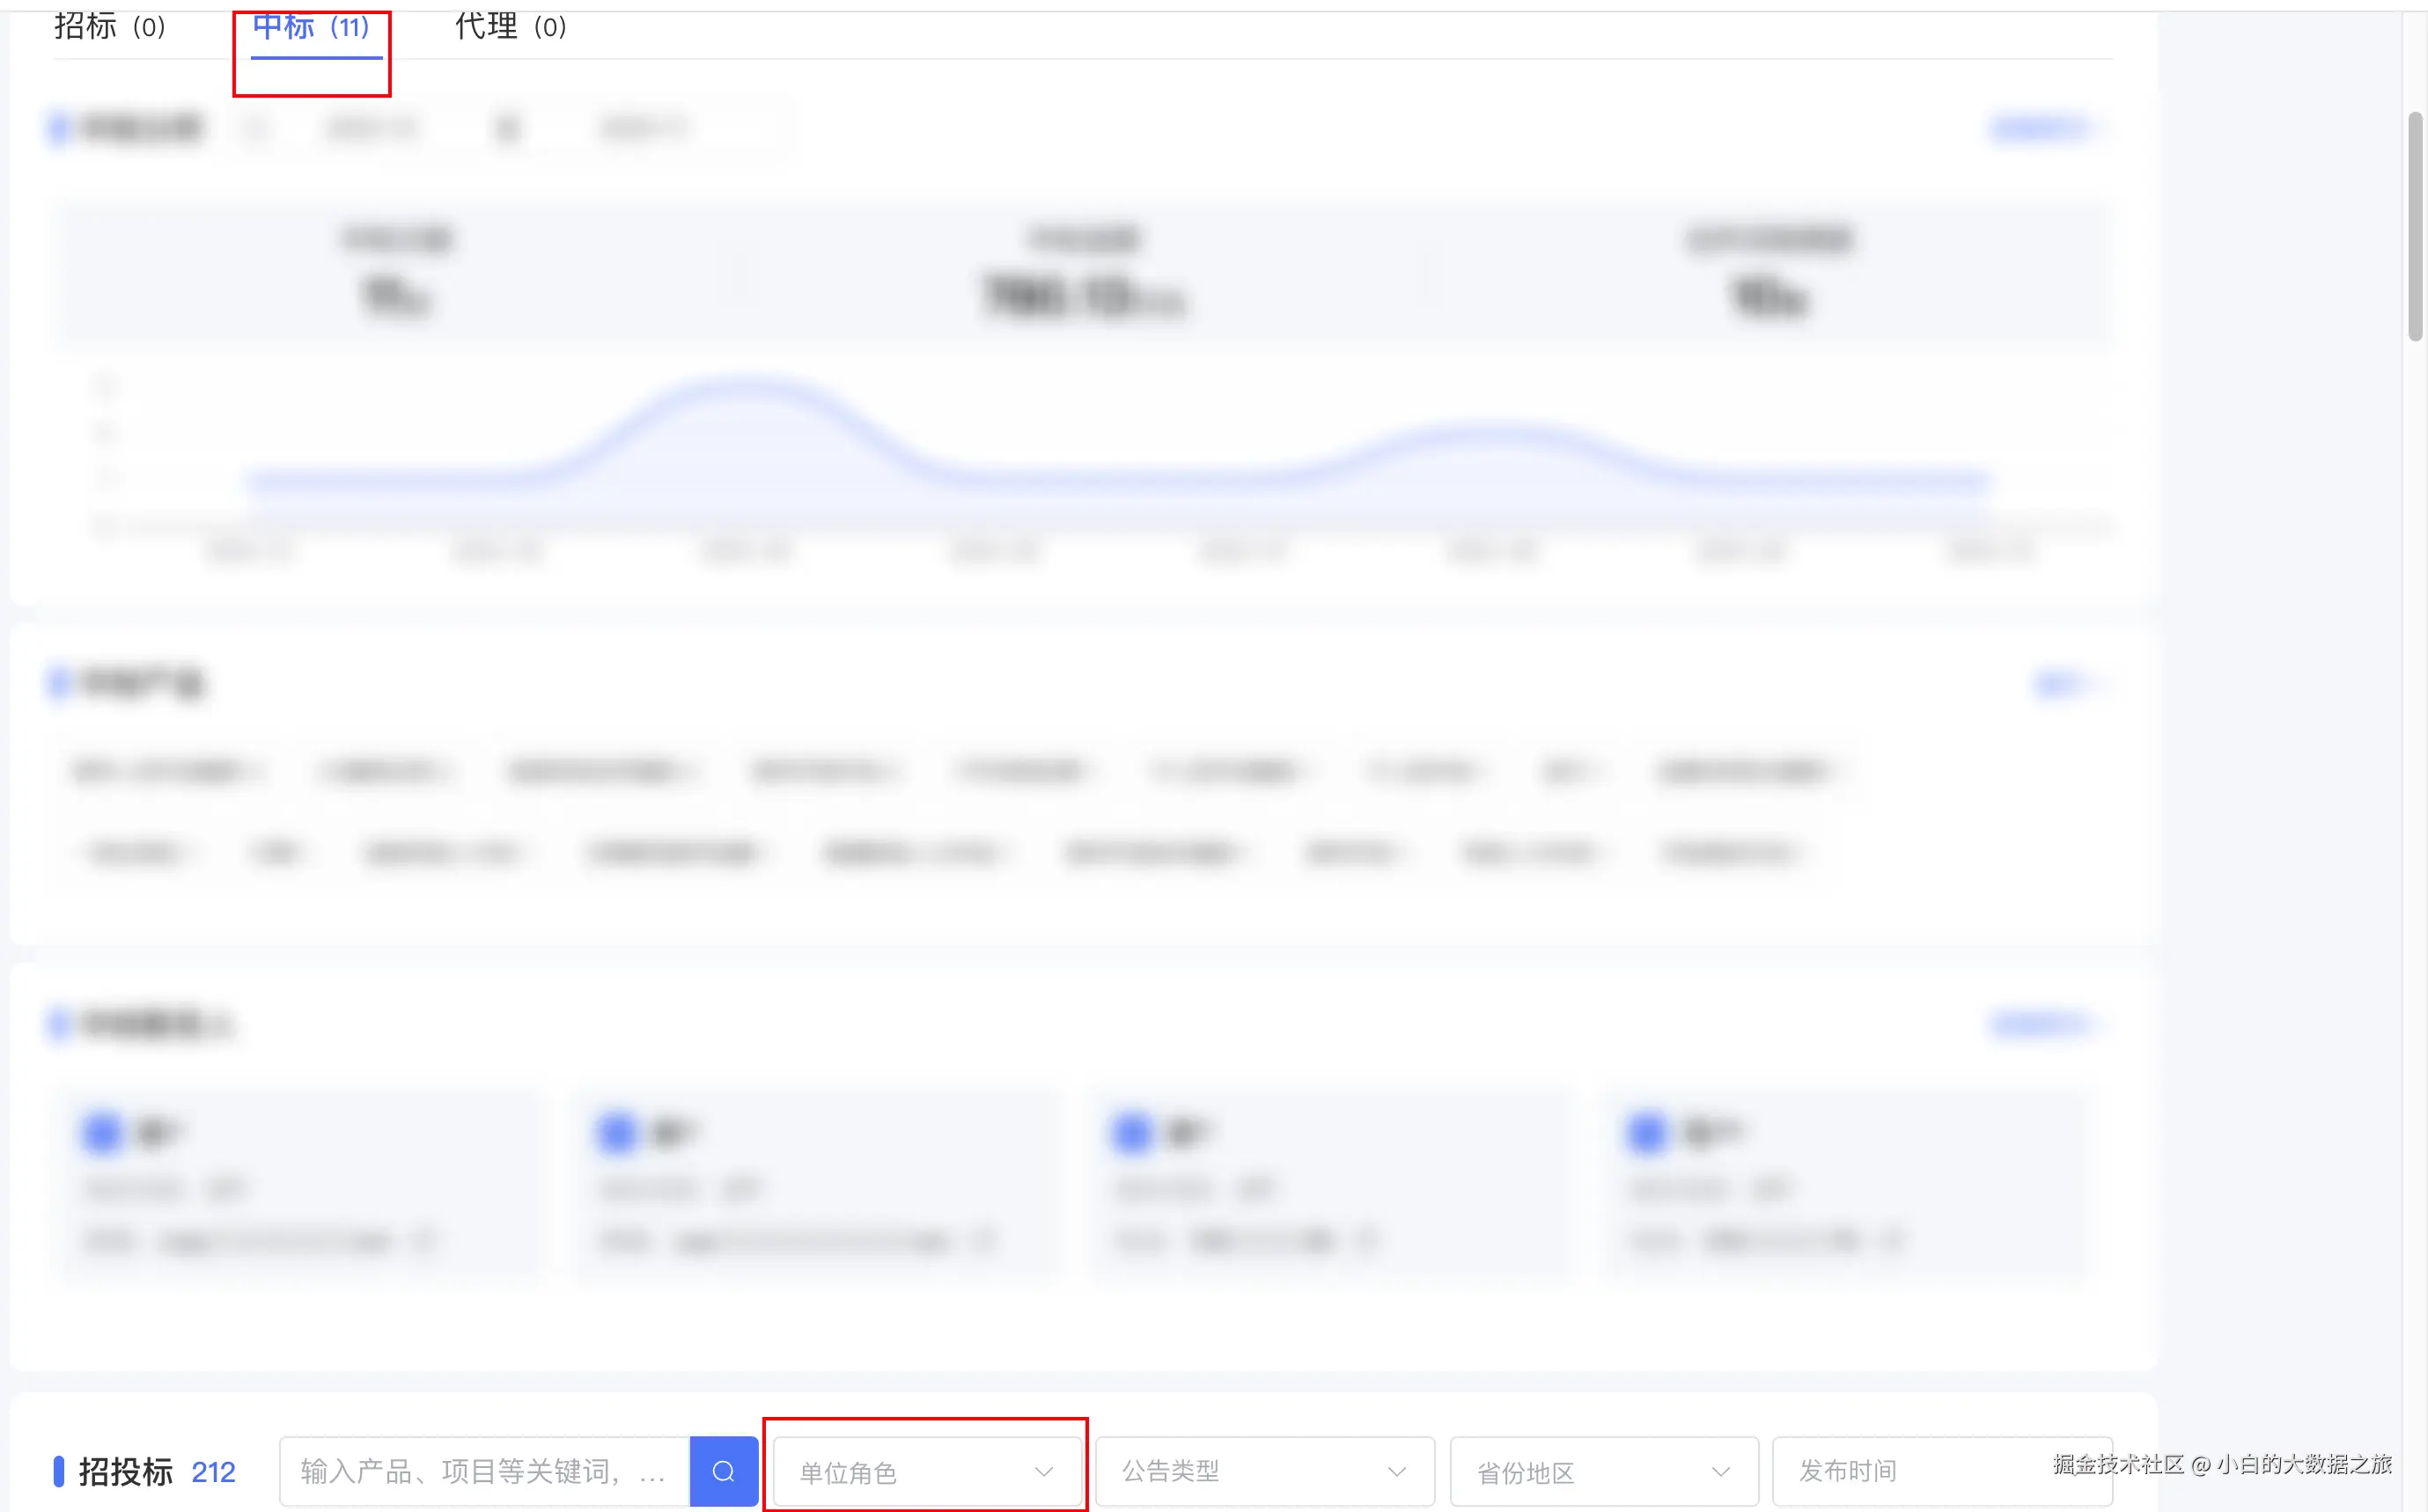Click the chevron arrow in 单位角色 dropdown
The width and height of the screenshot is (2428, 1512).
[x=1043, y=1471]
